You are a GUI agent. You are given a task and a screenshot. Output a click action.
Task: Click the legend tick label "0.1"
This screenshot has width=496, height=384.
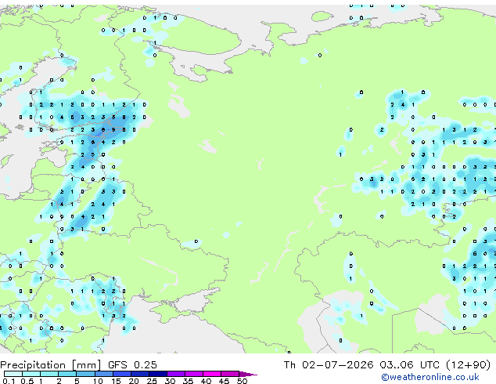(9, 381)
